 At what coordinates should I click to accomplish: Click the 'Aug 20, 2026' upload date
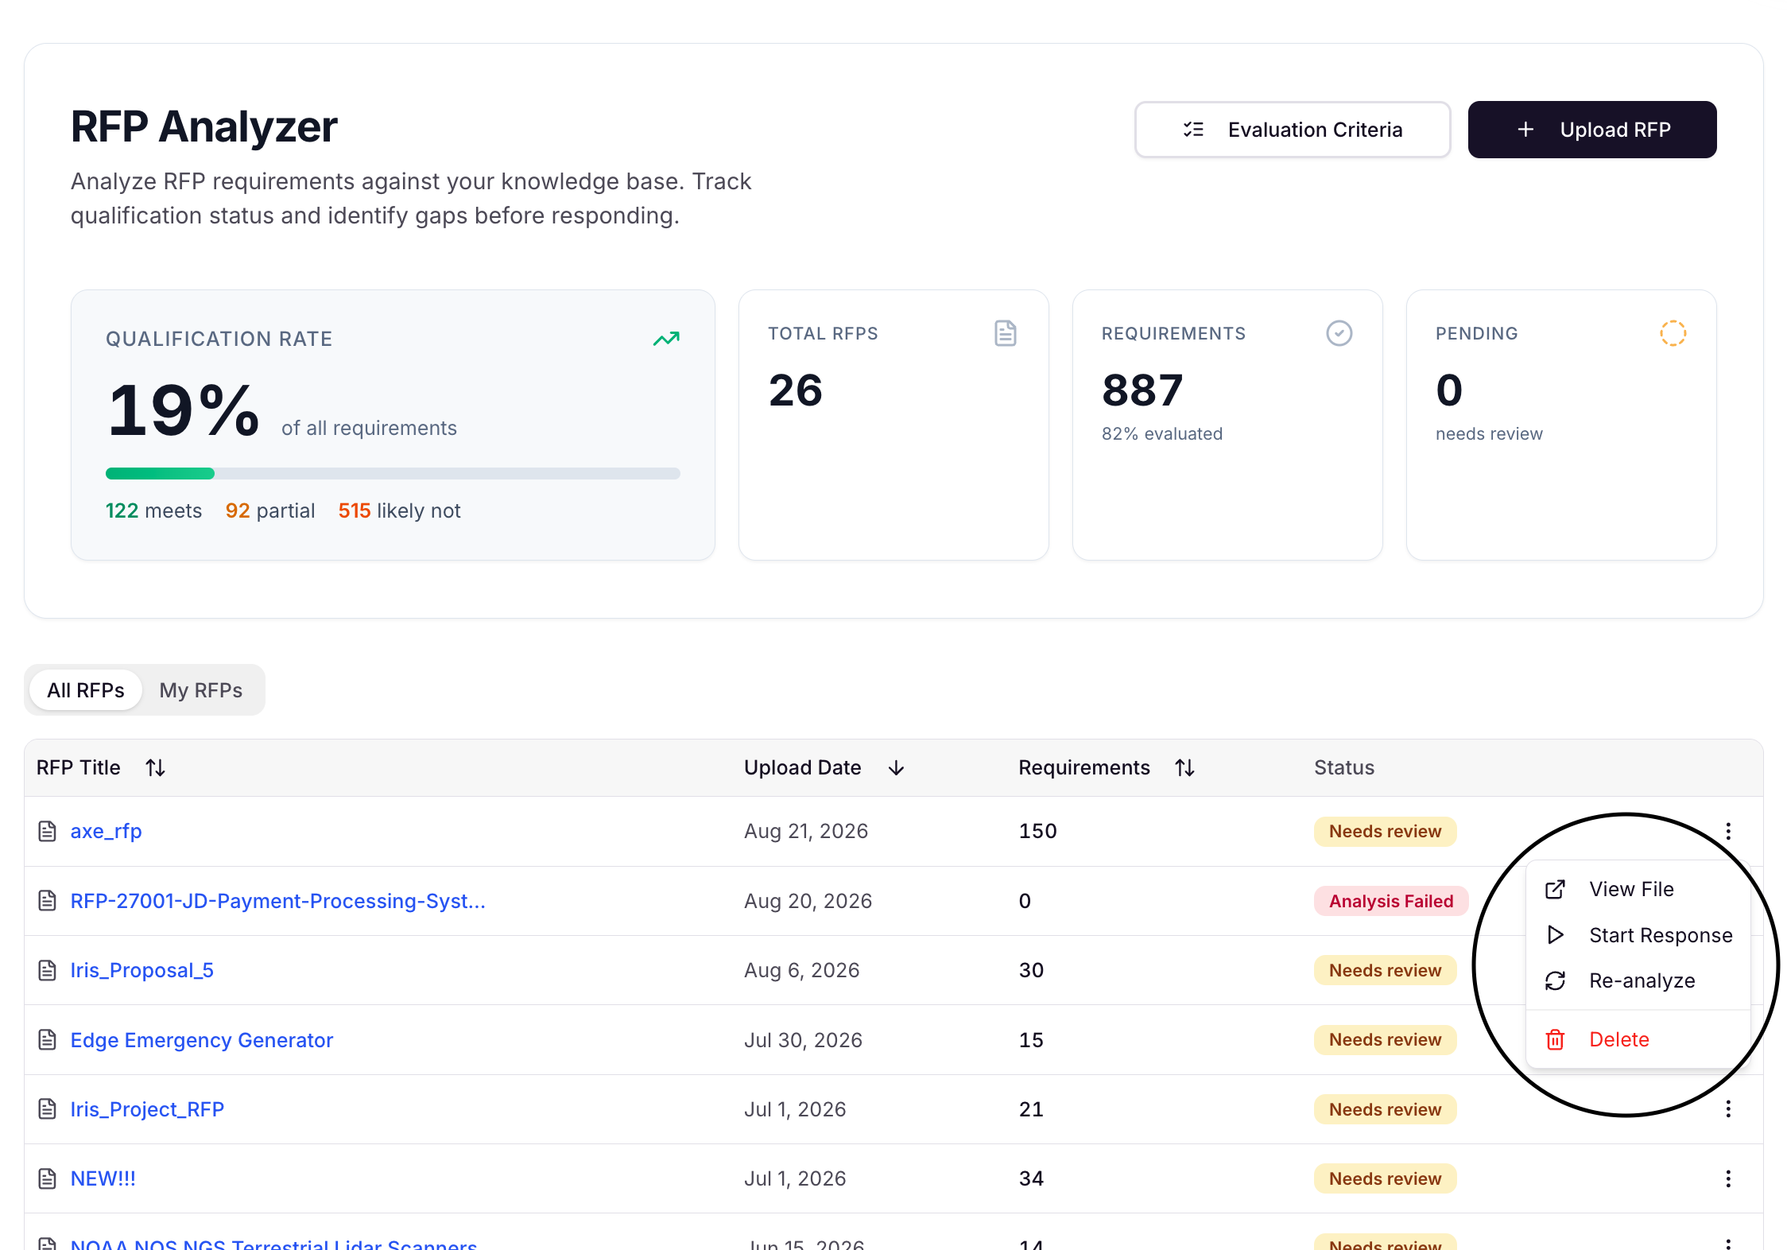[808, 901]
